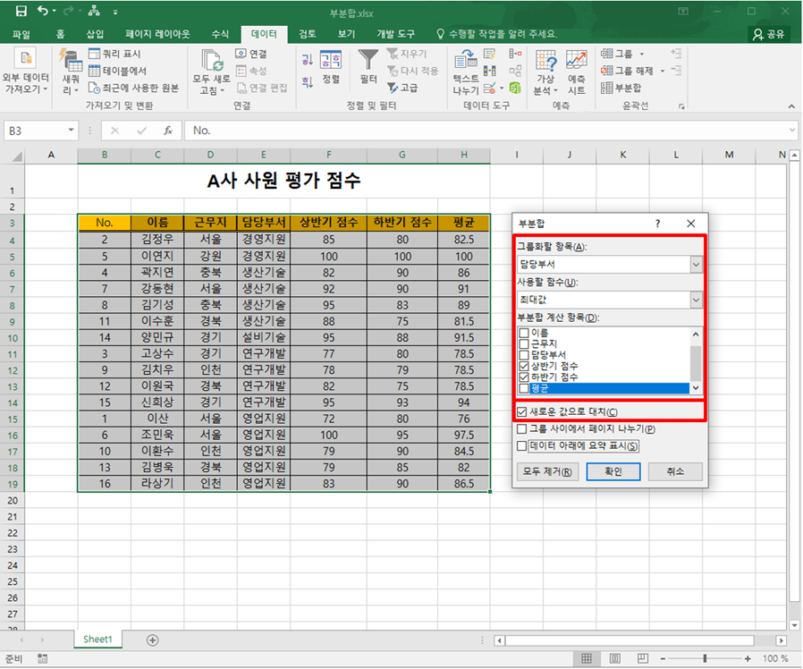The image size is (803, 669).
Task: Switch to the 페이지 레이아웃 tab
Action: click(x=157, y=34)
